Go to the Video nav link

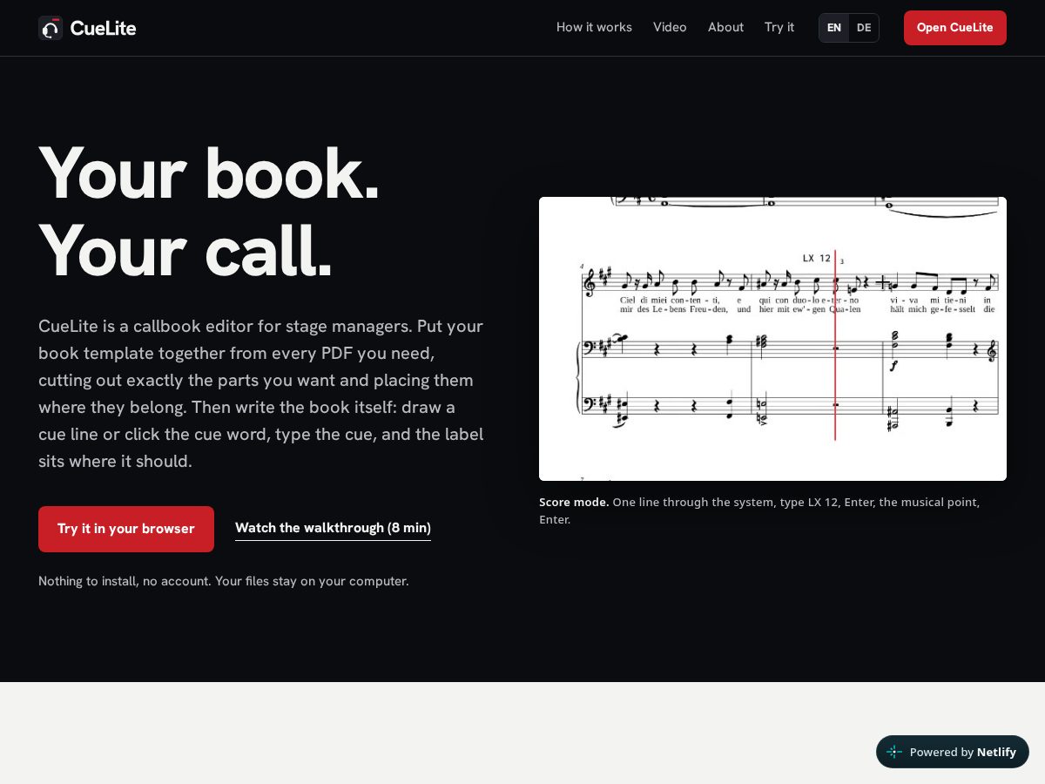click(670, 27)
